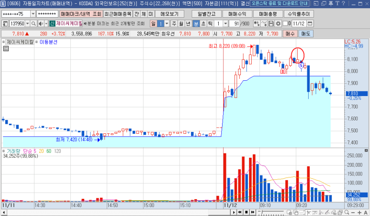
Task: Click the S sell mark on chart
Action: point(301,66)
